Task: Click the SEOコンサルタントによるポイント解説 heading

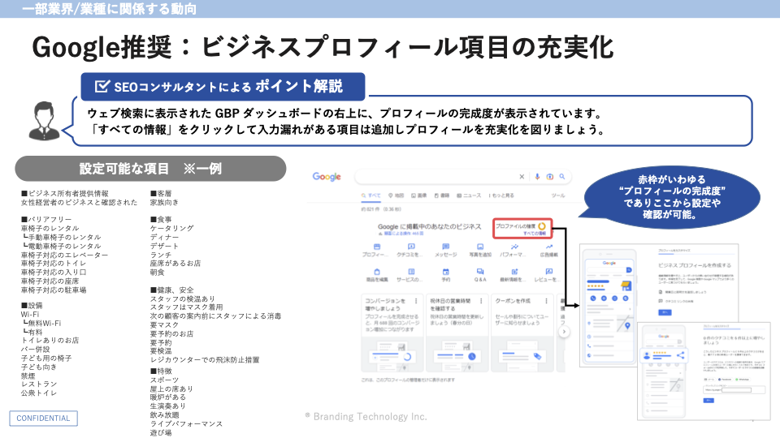Action: (x=223, y=87)
